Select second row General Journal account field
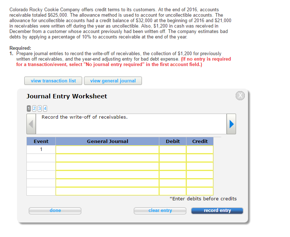 [107, 158]
